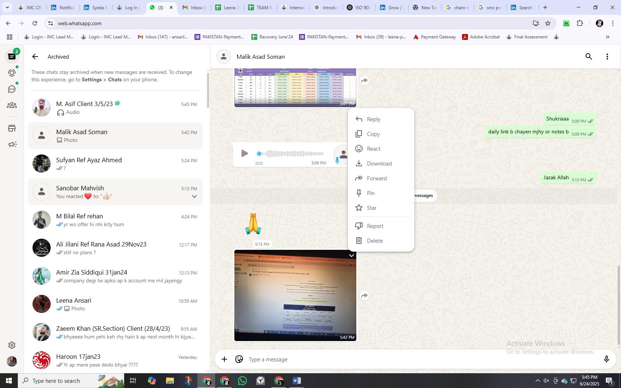Seek within voice message waveform
The image size is (621, 388).
click(x=291, y=153)
